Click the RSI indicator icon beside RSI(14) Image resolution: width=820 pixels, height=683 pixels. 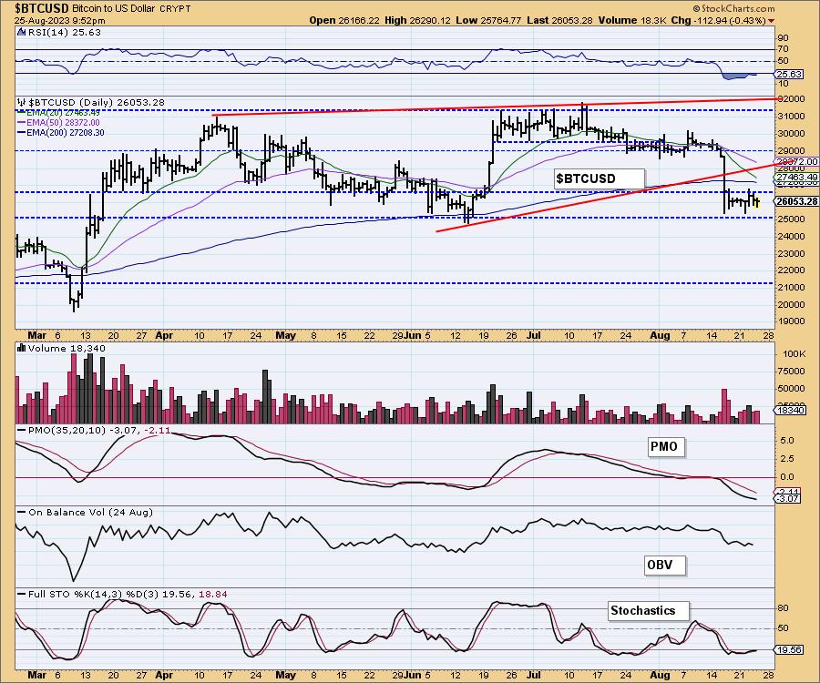(x=21, y=33)
